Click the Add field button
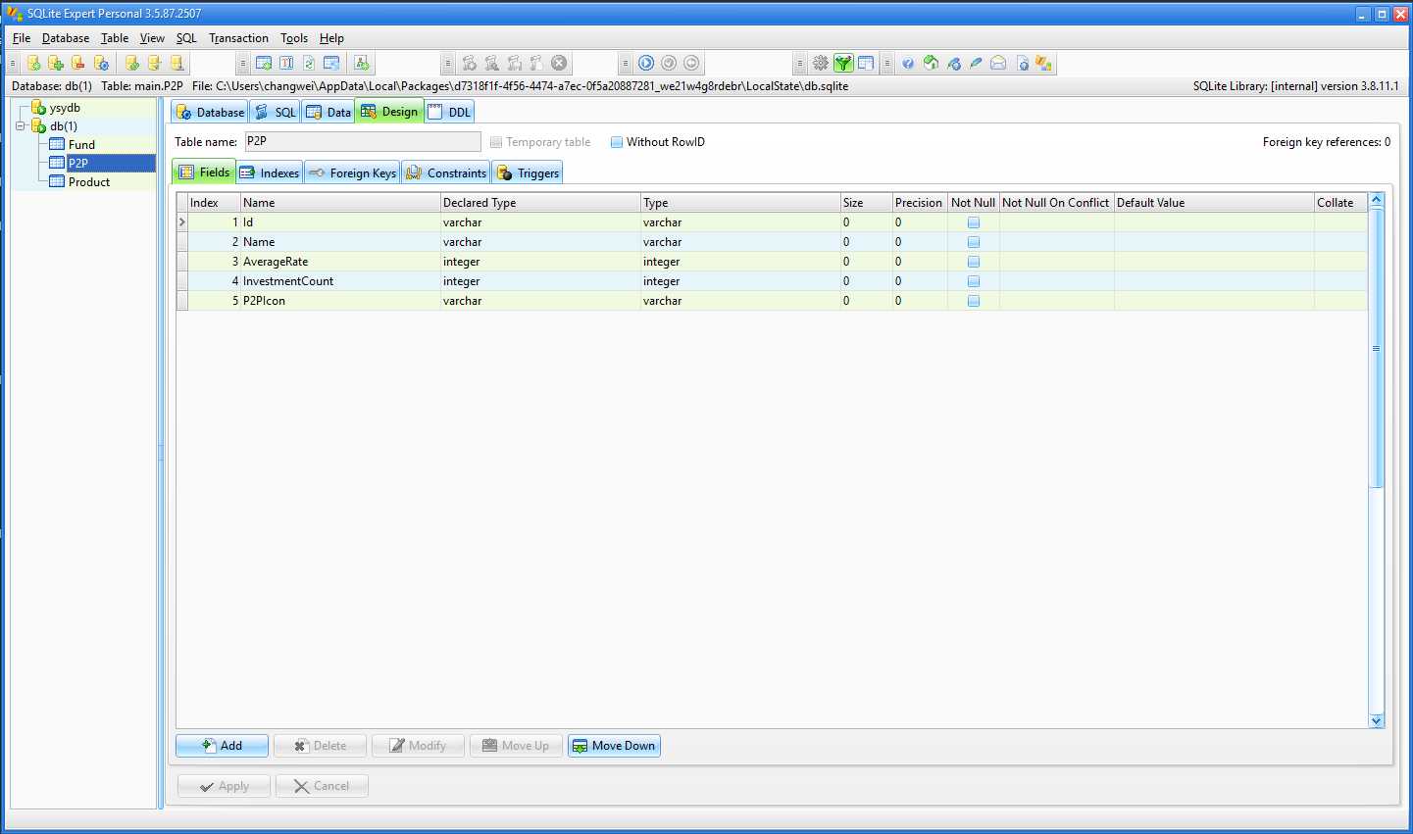The width and height of the screenshot is (1413, 834). 222,746
